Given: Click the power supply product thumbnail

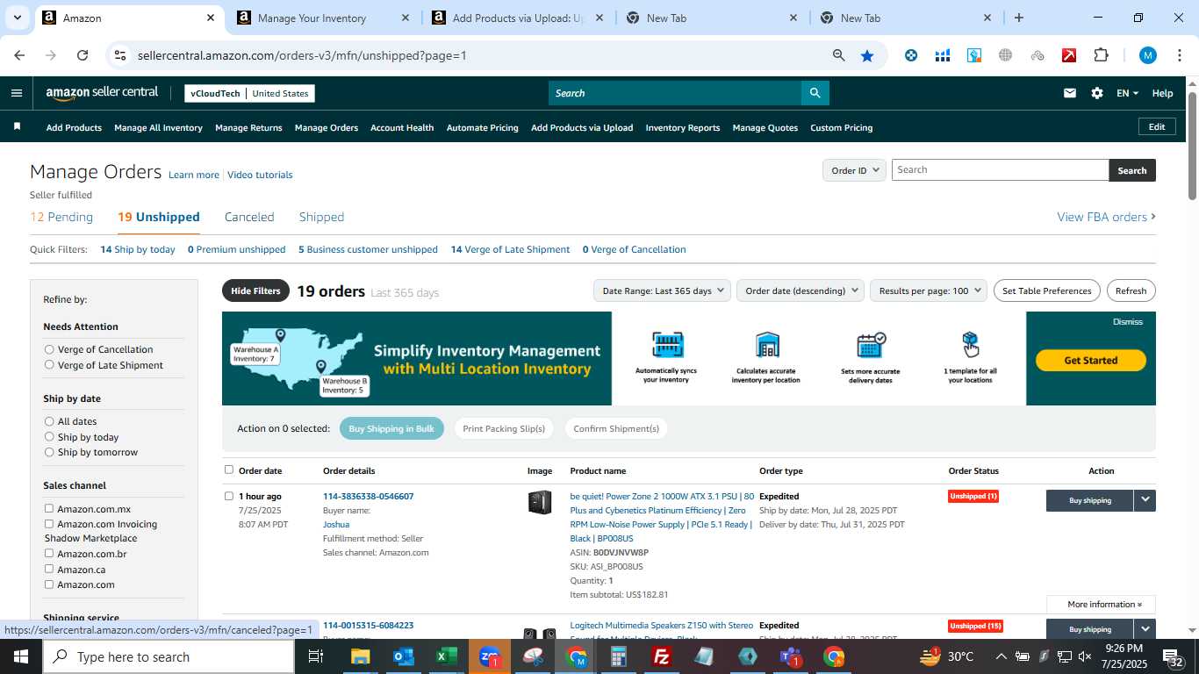Looking at the screenshot, I should pos(540,502).
